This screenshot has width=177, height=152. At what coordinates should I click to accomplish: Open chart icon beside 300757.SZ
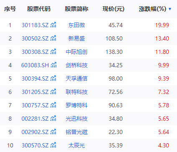(x=53, y=105)
